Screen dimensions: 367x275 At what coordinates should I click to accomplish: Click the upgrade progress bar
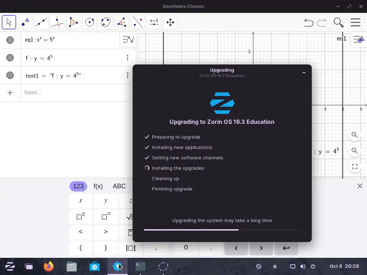[x=221, y=230]
